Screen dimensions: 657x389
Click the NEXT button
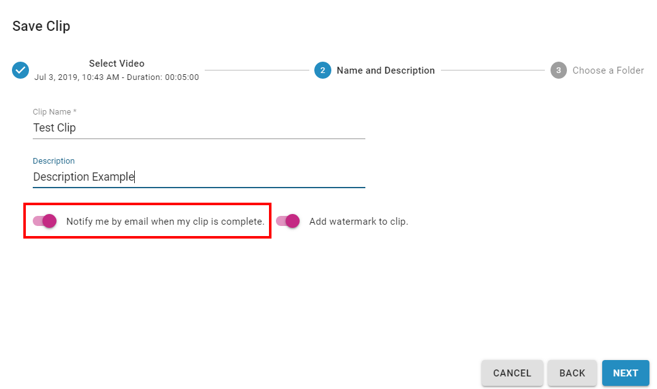click(x=626, y=373)
